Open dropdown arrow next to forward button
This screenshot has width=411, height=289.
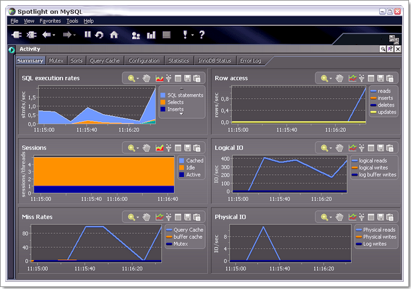(x=75, y=35)
